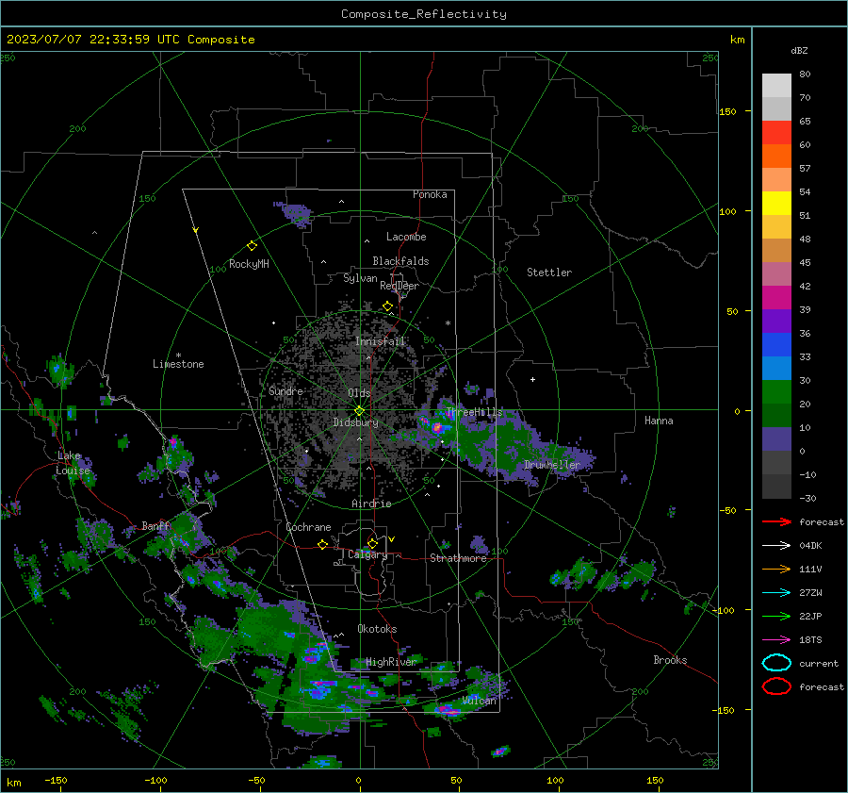This screenshot has width=848, height=793.
Task: Click the Drumheller city label
Action: (552, 465)
